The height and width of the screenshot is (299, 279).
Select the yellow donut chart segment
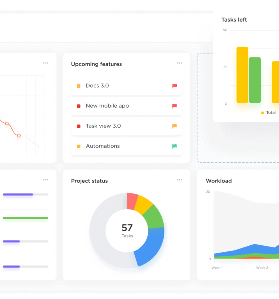144,204
